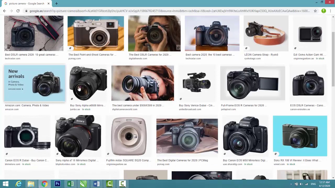Focus the address bar URL
This screenshot has width=335, height=188.
[x=170, y=11]
